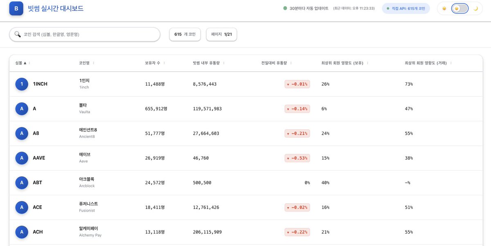The image size is (491, 246).
Task: Click holder count 51,777명
Action: click(x=155, y=133)
